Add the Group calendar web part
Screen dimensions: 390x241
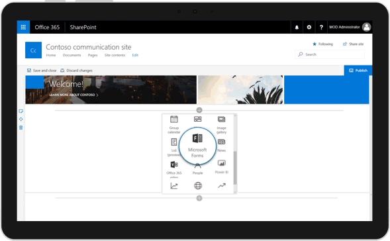coord(174,125)
